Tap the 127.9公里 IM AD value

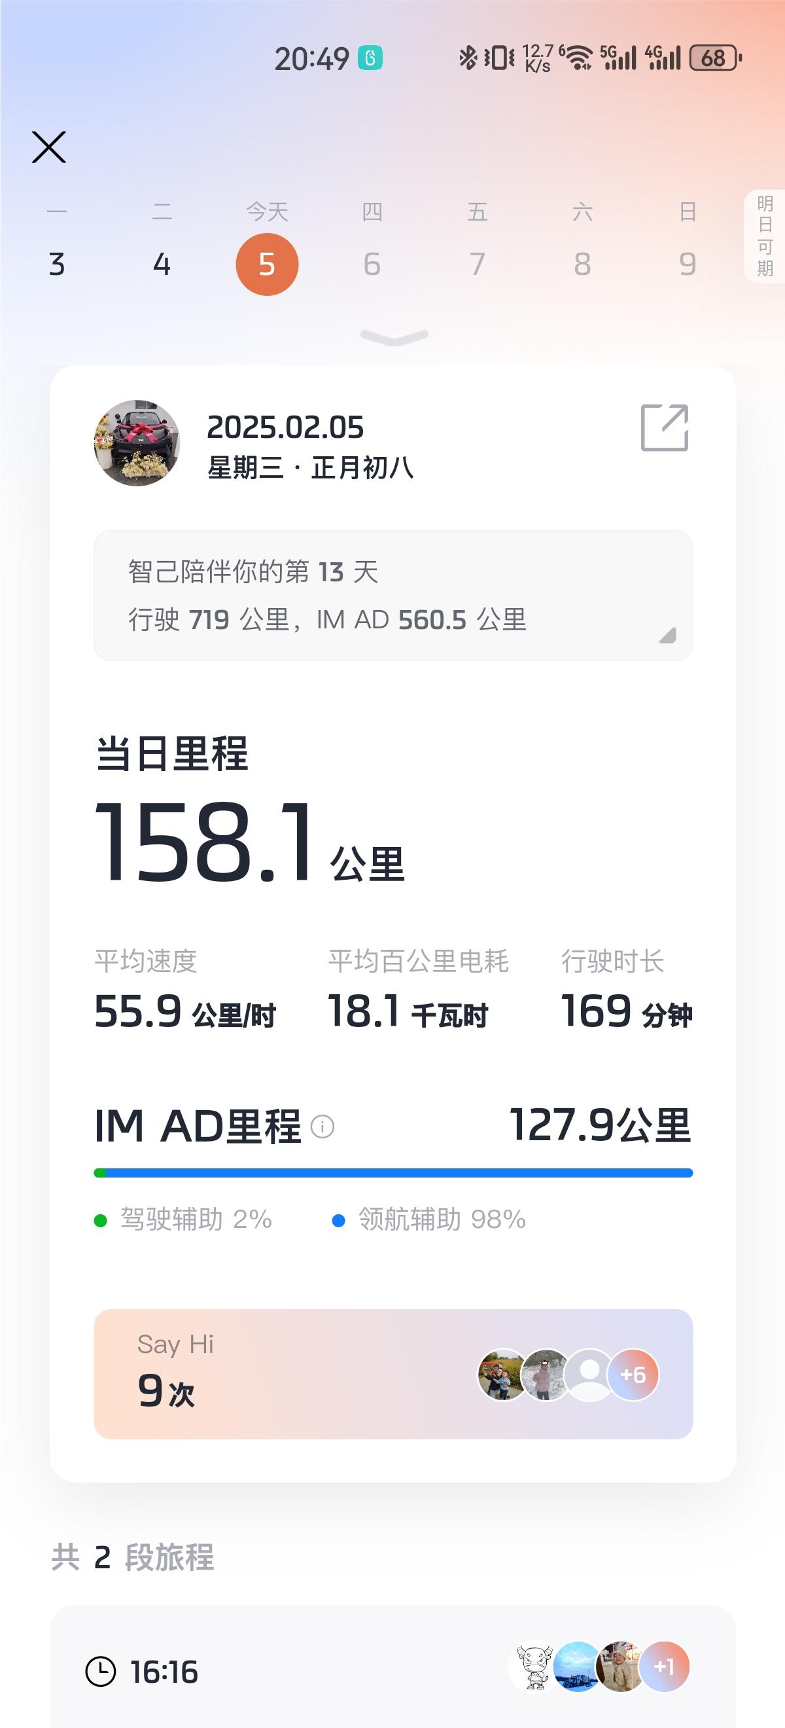[601, 1125]
